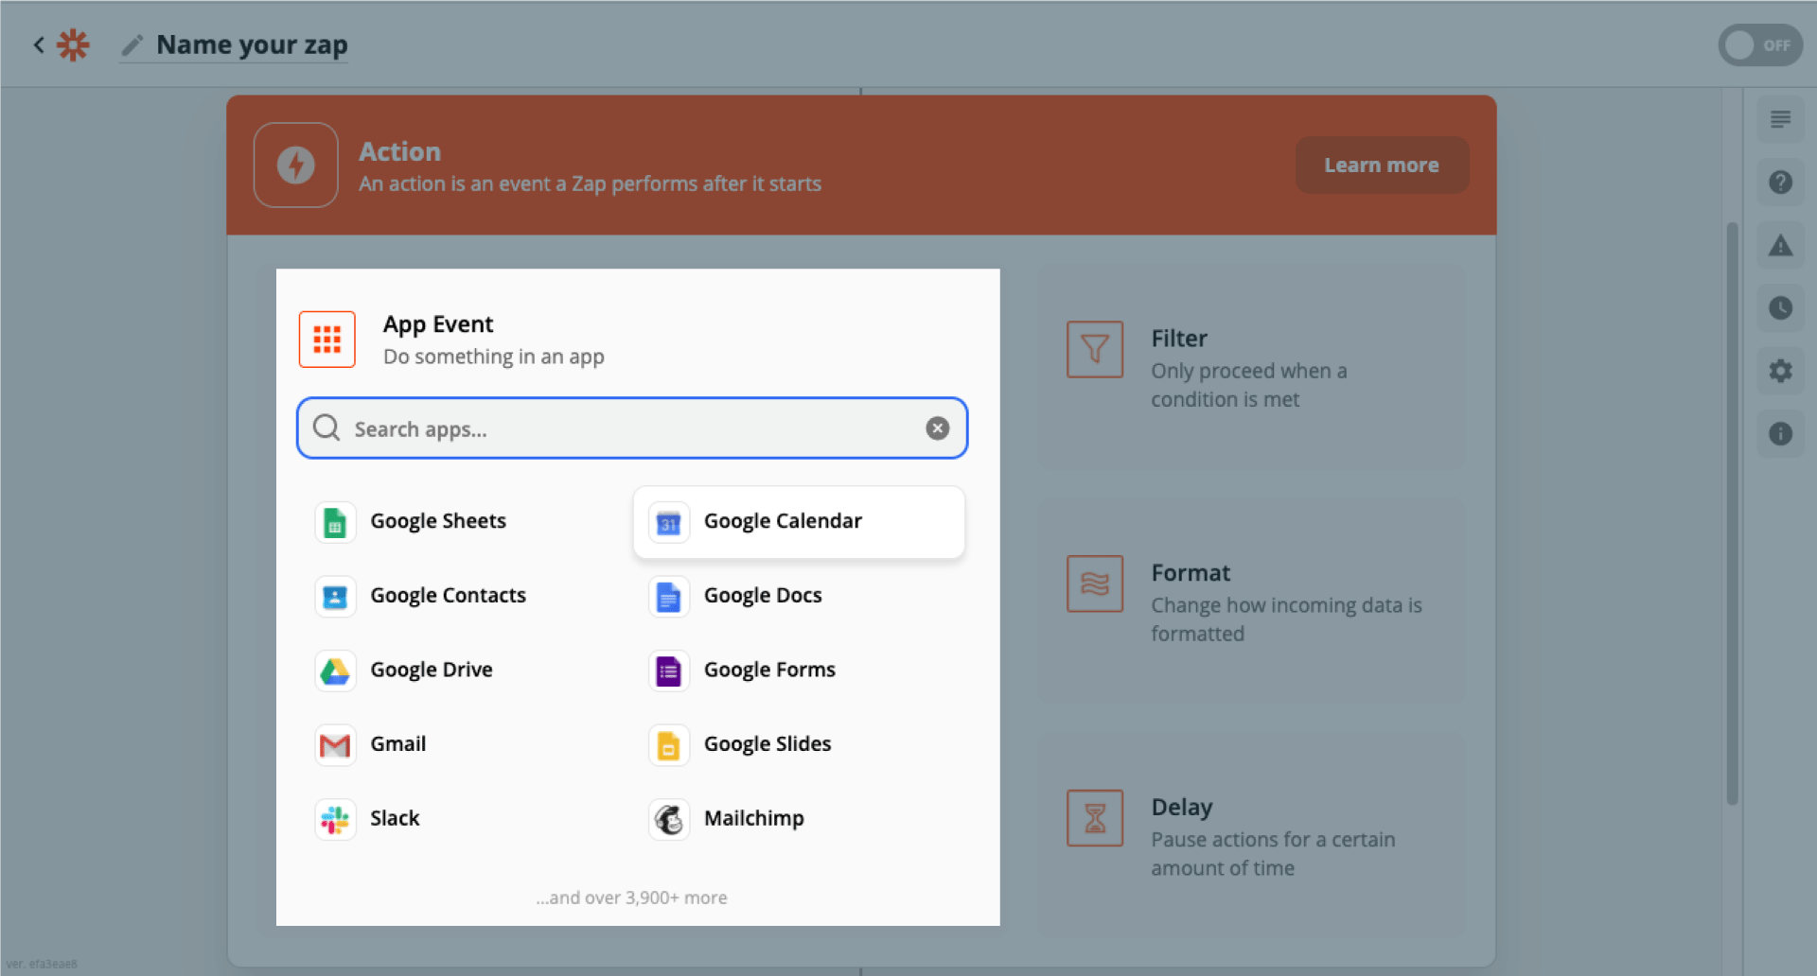Click the 'Google Contacts' label
Image resolution: width=1817 pixels, height=976 pixels.
pos(448,596)
